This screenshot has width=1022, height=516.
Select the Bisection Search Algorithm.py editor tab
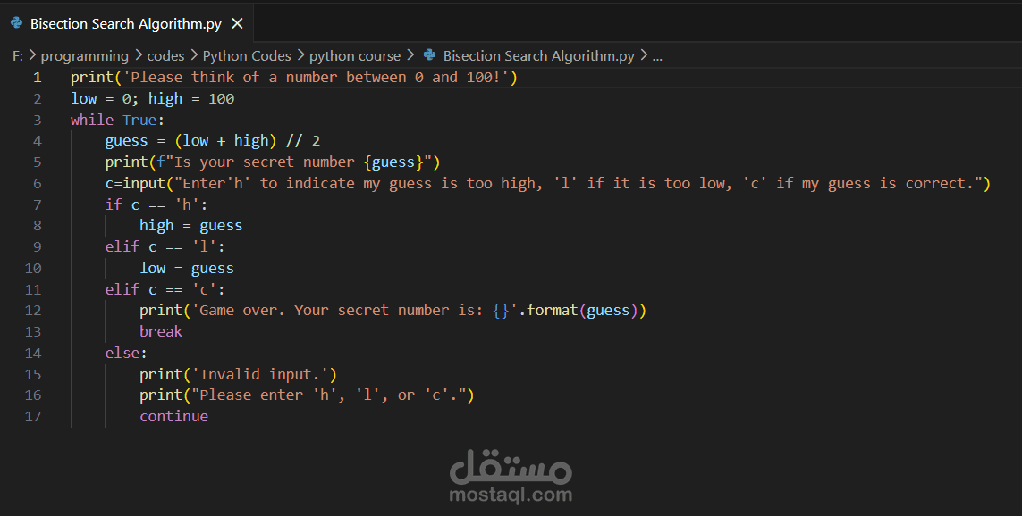(125, 23)
